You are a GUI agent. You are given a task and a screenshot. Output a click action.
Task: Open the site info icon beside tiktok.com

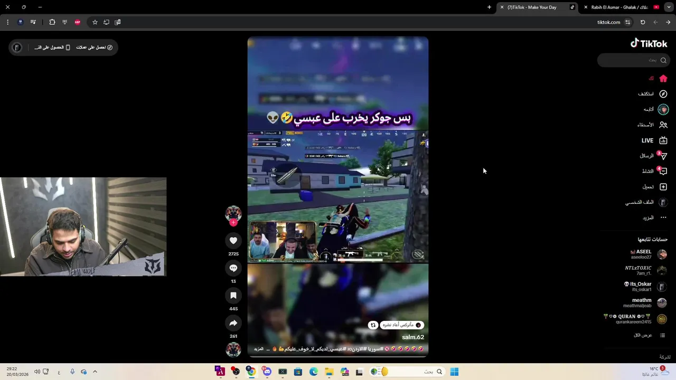627,22
